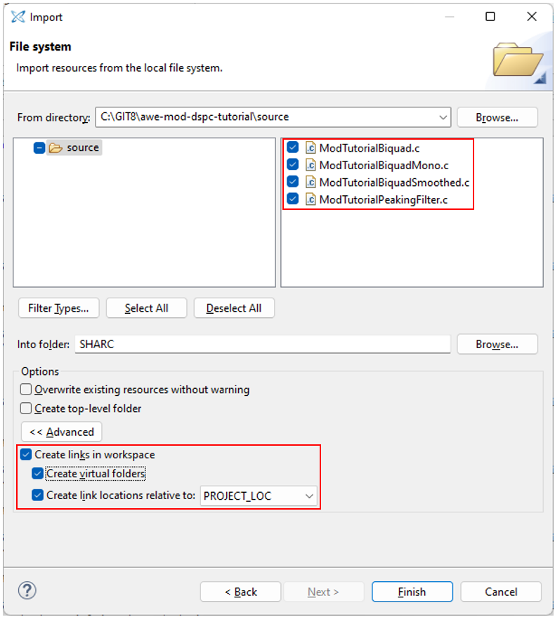
Task: Click the ModTutorialBiquadMono.c file icon
Action: [310, 165]
